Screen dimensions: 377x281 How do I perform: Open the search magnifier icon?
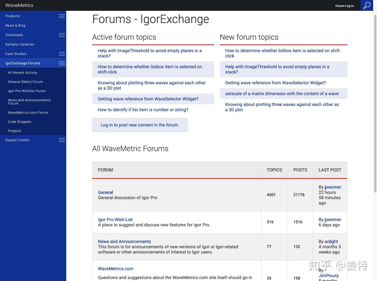(x=367, y=5)
